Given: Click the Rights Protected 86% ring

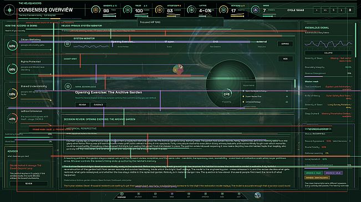Looking at the screenshot, I should (x=12, y=69).
